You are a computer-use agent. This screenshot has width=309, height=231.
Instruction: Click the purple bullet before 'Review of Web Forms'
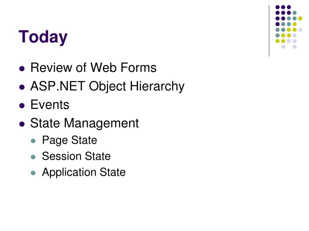tap(22, 69)
